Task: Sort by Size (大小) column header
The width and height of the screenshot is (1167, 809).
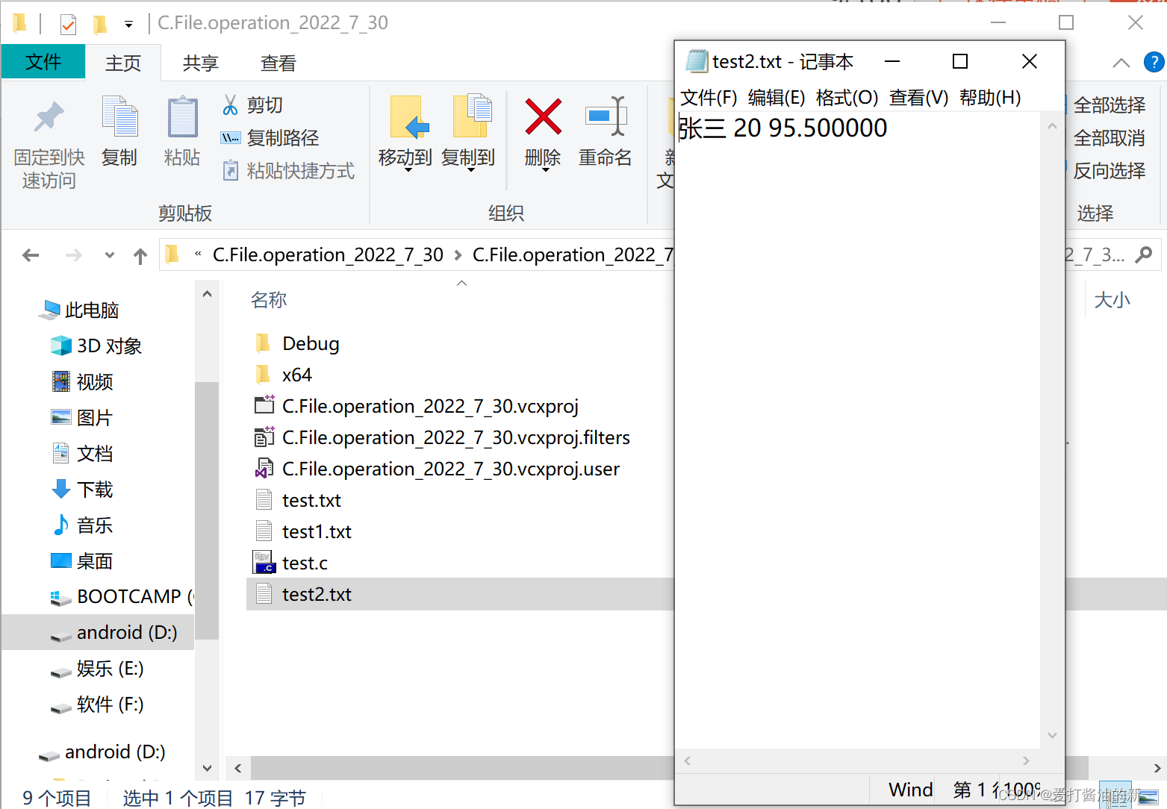Action: coord(1112,300)
